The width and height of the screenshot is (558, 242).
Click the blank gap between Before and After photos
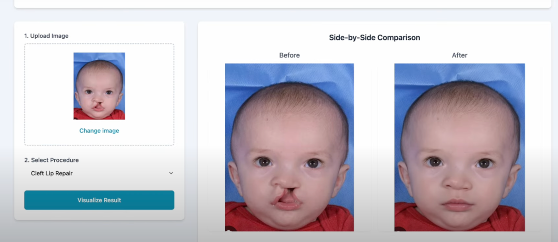374,147
